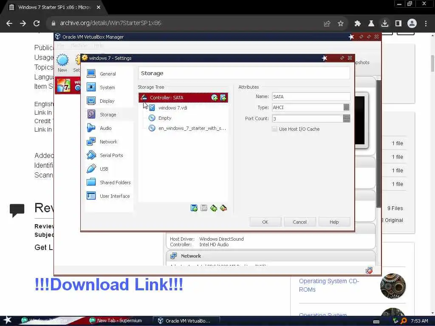
Task: Click the Operating System CD-ROMs gears thumbnail
Action: click(x=393, y=286)
